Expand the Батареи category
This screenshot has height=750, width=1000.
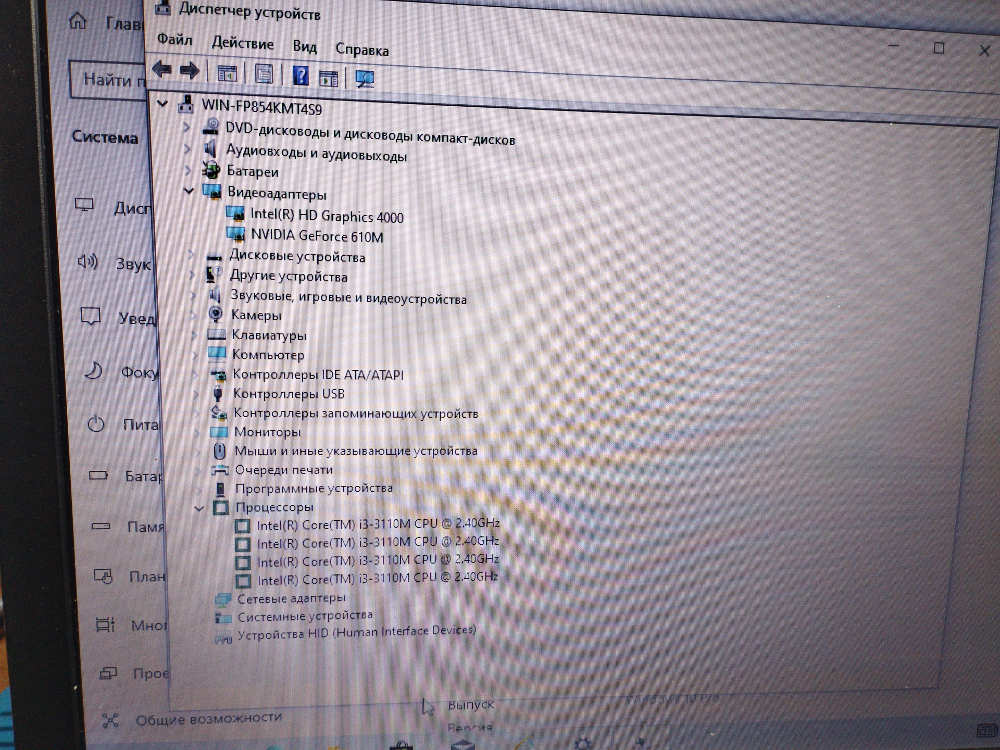pos(189,170)
